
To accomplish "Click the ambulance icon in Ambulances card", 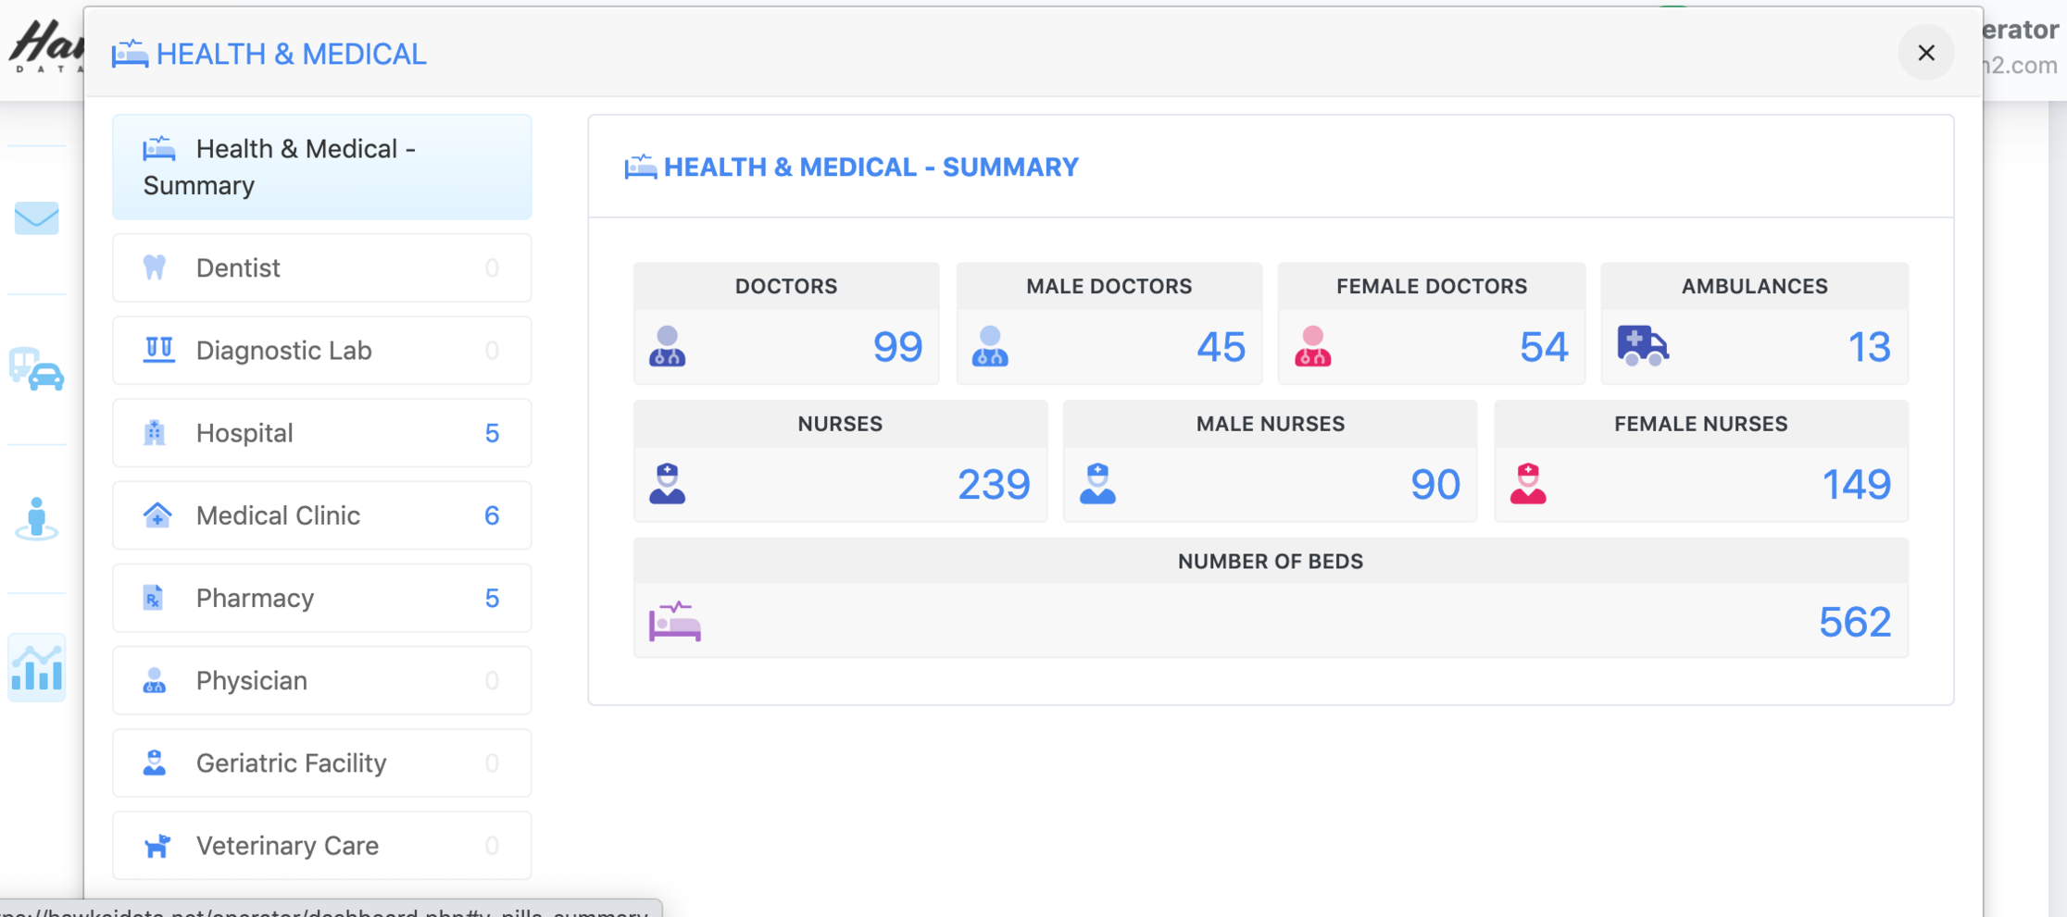I will point(1643,346).
